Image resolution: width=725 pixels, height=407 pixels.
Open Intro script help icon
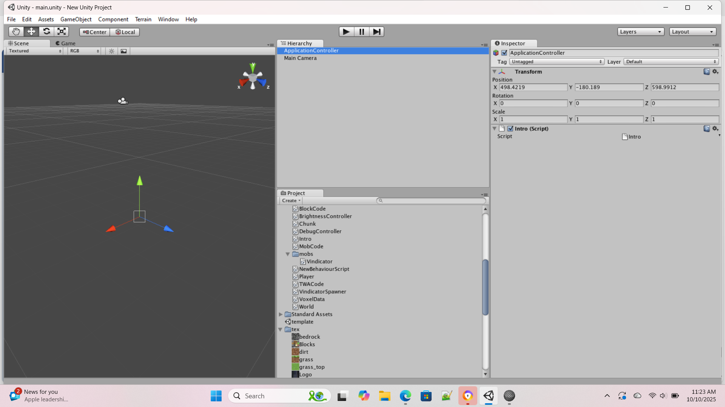[706, 129]
